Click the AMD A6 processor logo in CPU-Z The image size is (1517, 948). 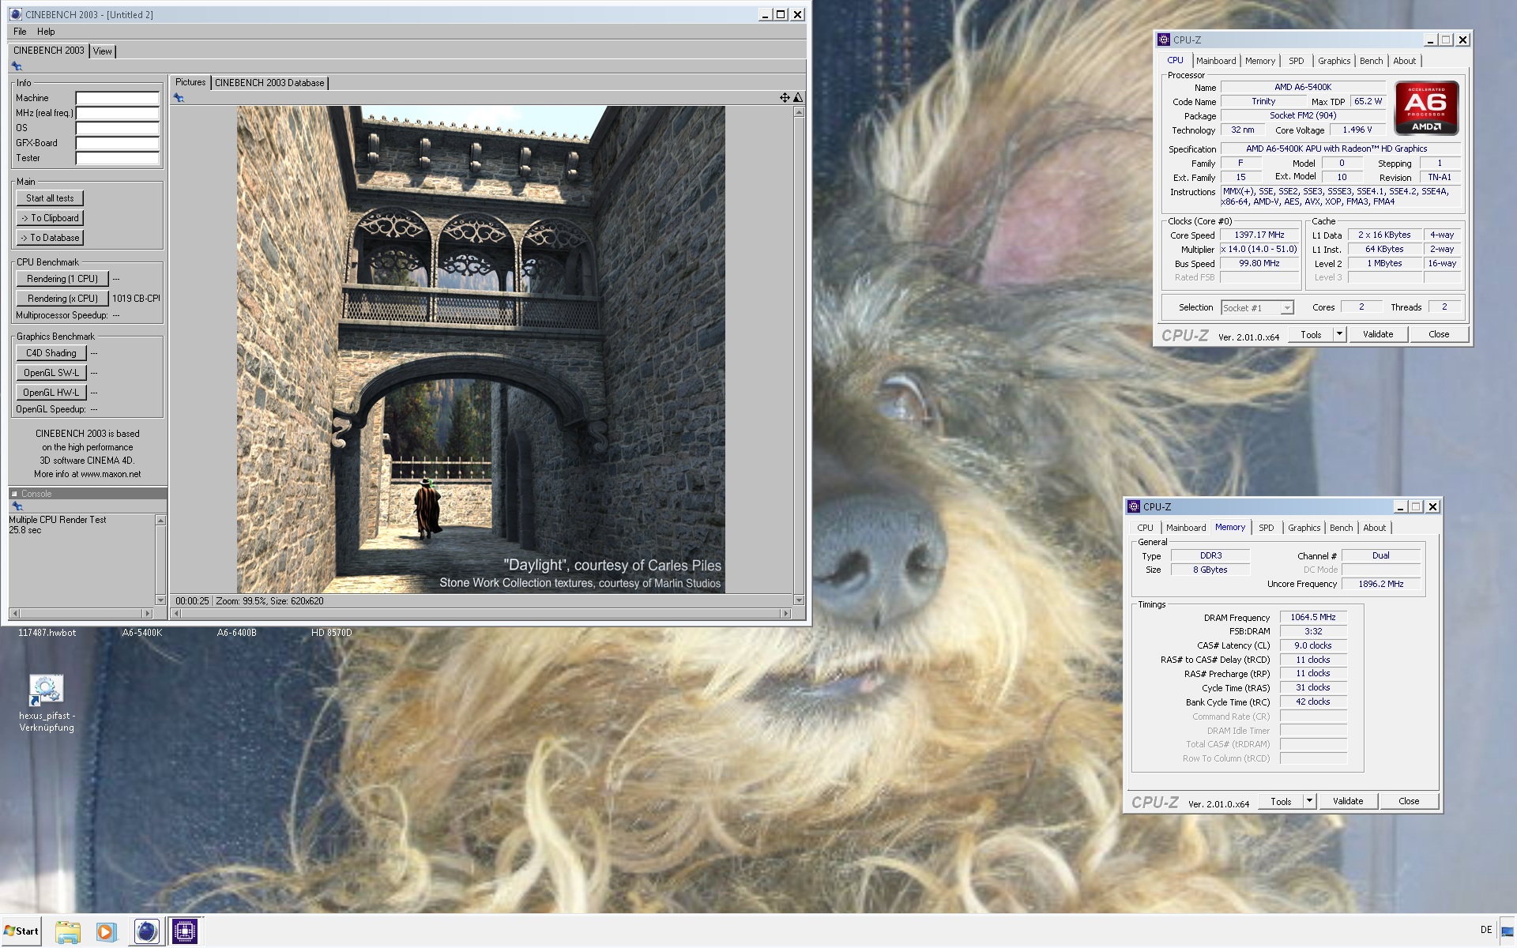click(1426, 107)
